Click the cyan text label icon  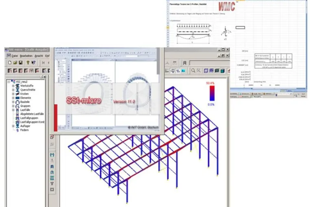[183, 70]
